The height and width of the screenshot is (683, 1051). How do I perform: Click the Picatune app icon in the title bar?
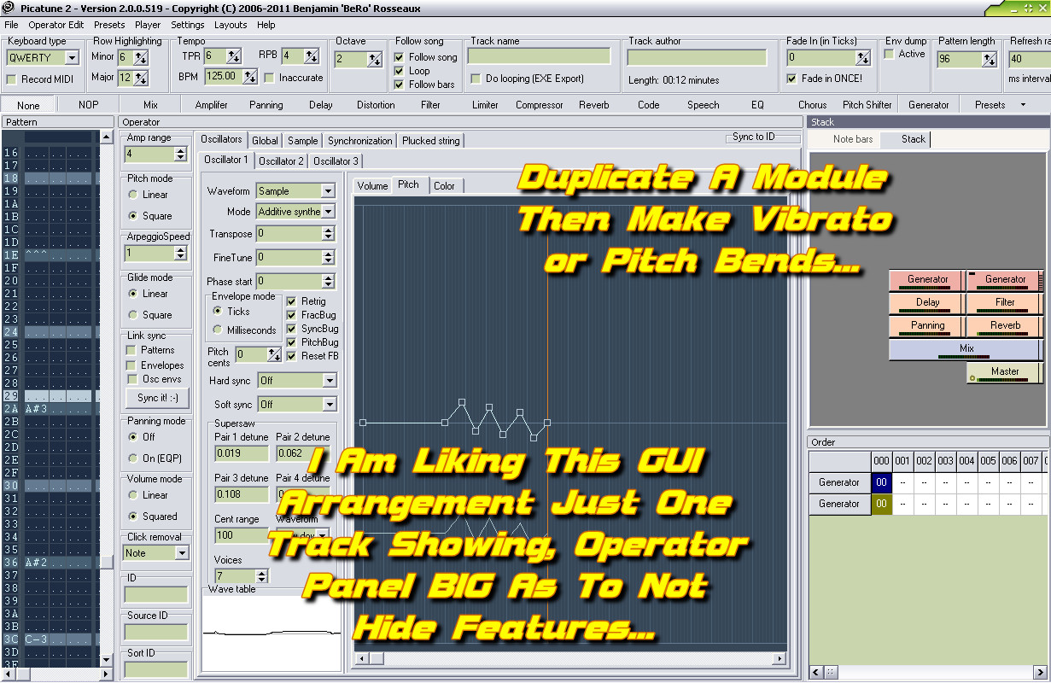pos(8,8)
